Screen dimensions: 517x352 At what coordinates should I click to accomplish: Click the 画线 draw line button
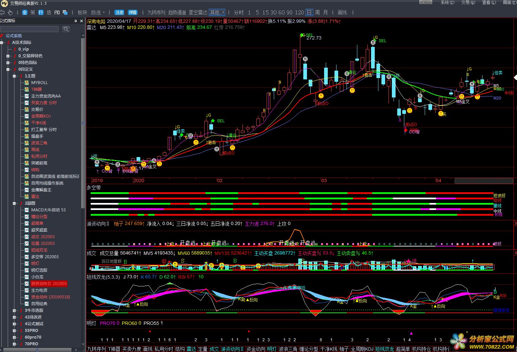tap(342, 12)
